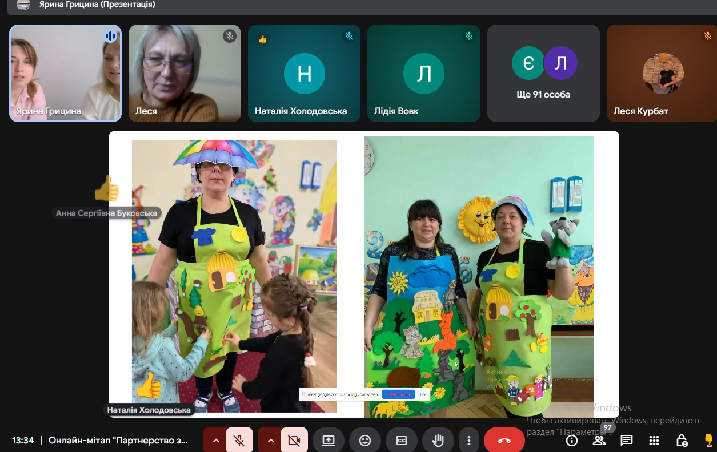
Task: Open host controls lock icon
Action: (x=682, y=440)
